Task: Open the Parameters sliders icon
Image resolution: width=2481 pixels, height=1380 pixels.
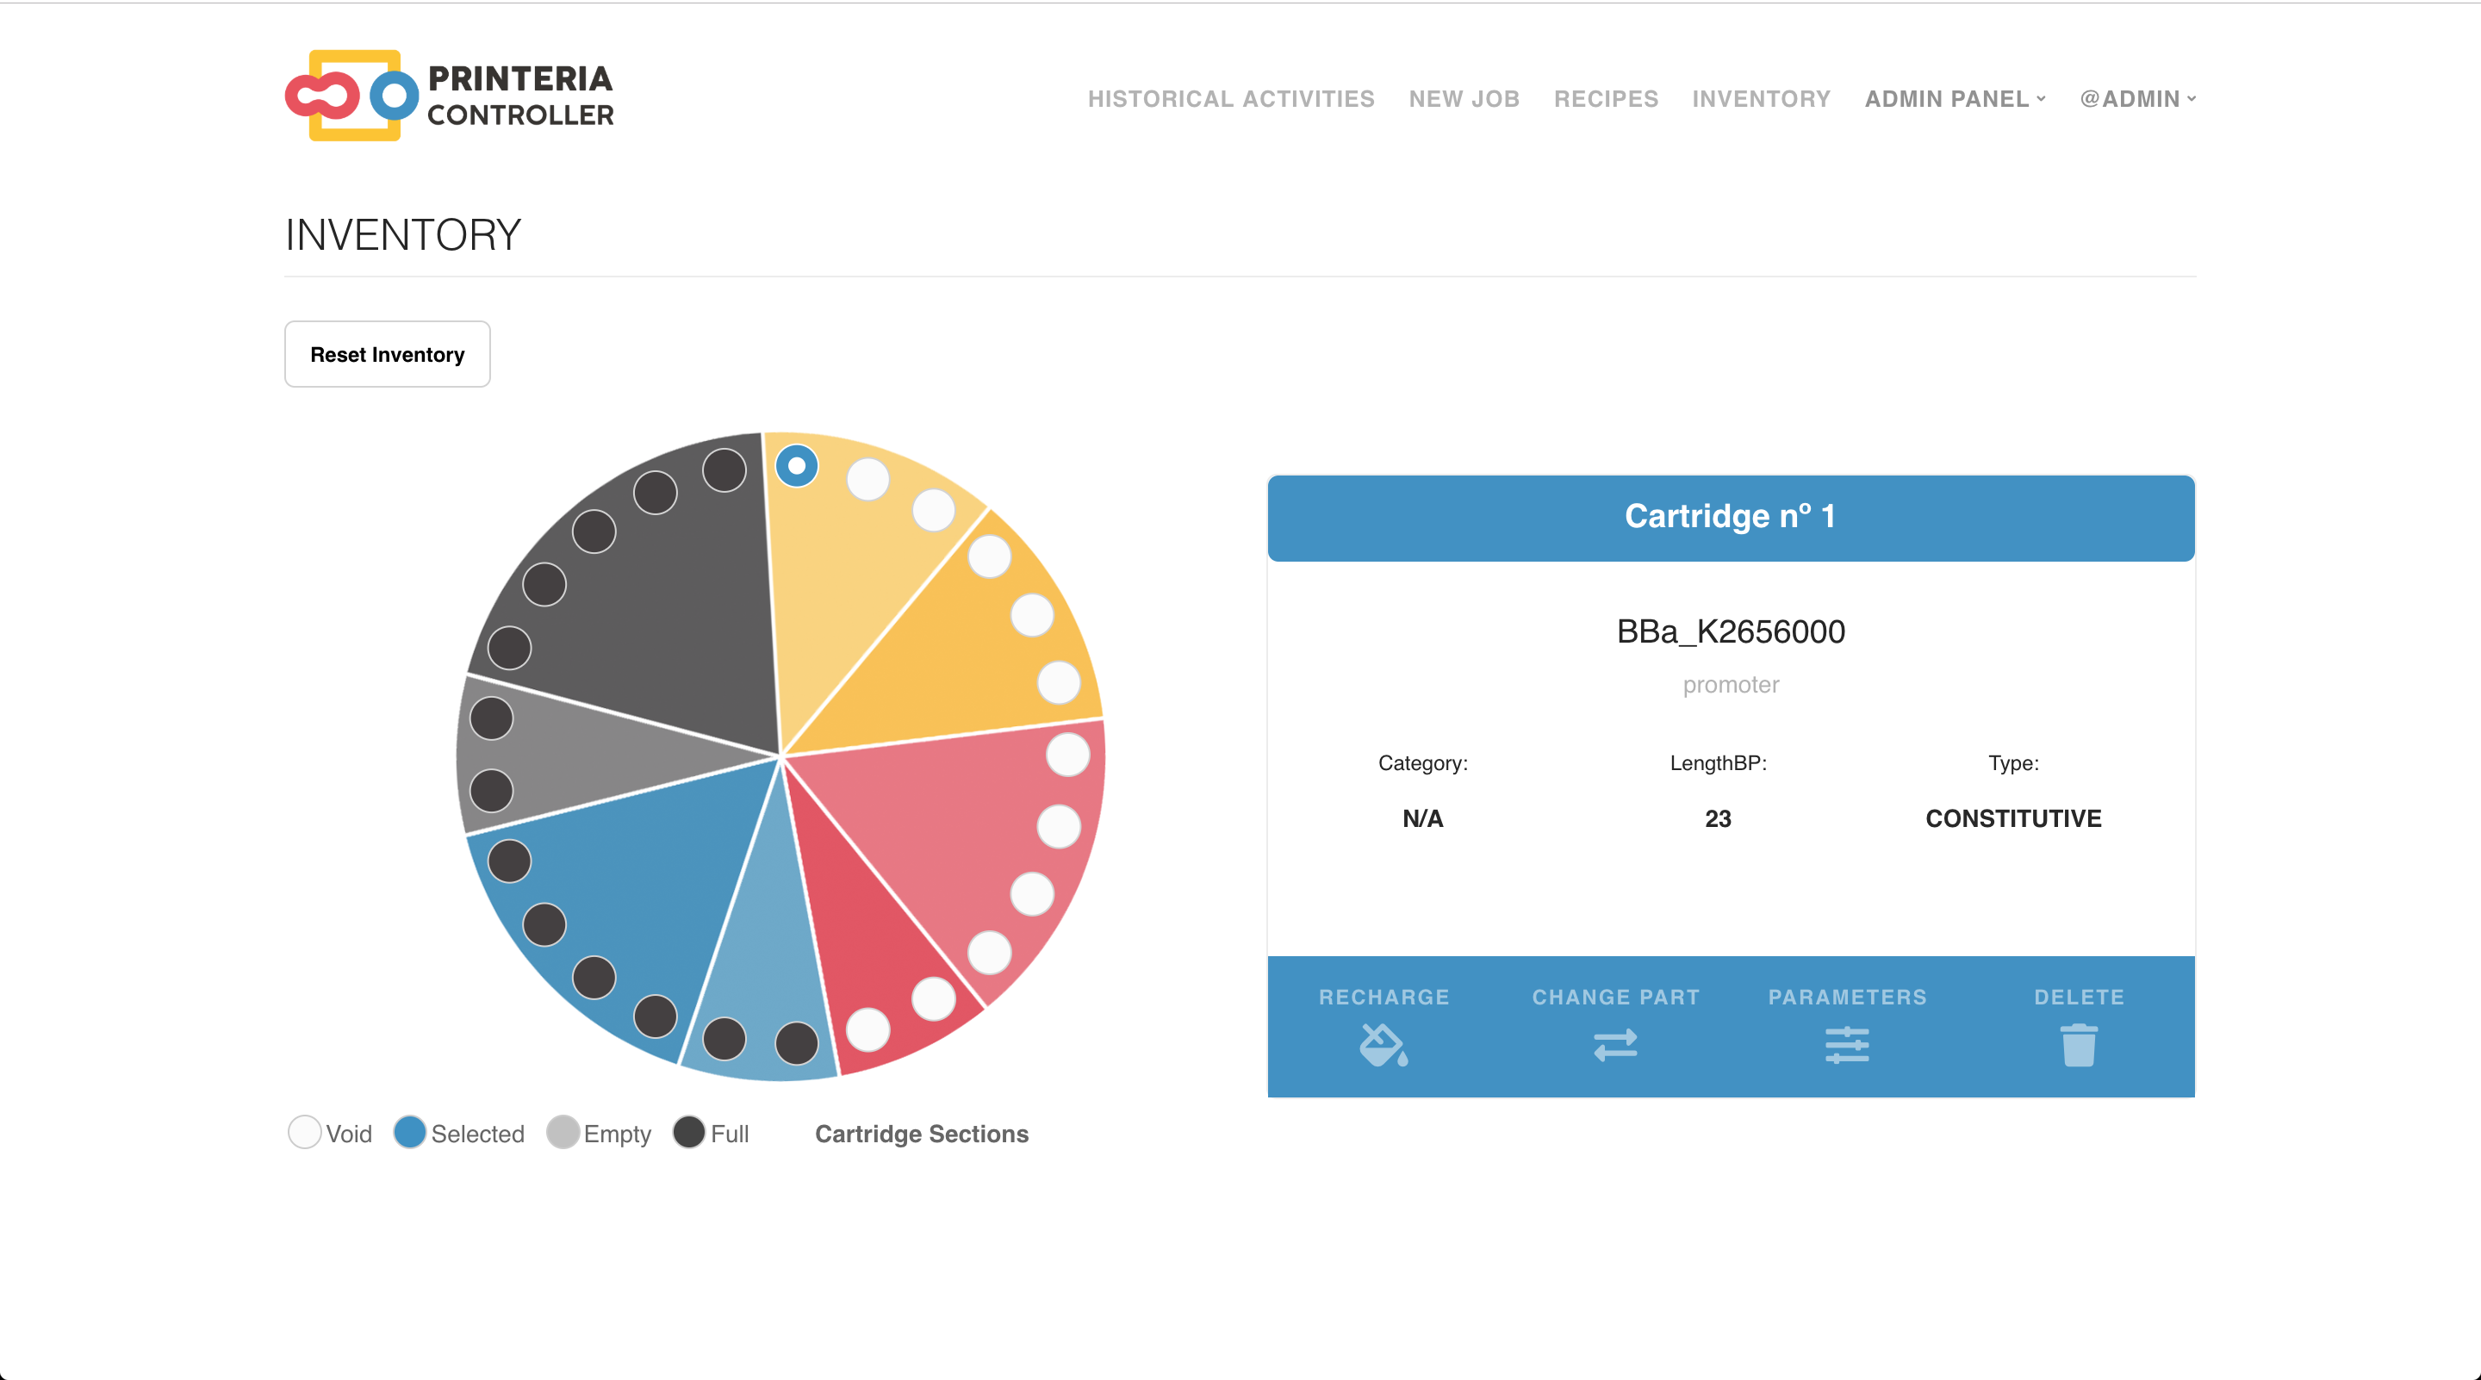Action: (x=1846, y=1044)
